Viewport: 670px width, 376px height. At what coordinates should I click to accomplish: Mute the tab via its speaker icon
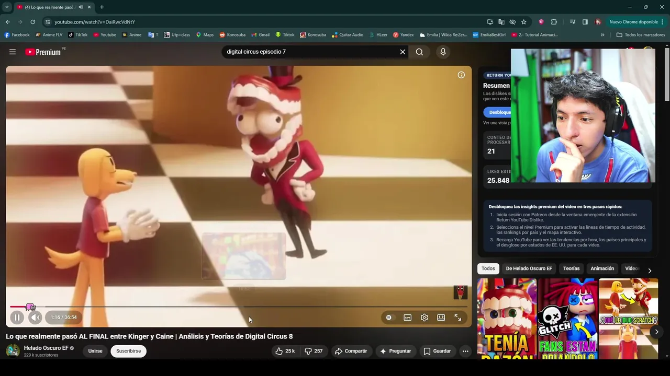(x=81, y=7)
